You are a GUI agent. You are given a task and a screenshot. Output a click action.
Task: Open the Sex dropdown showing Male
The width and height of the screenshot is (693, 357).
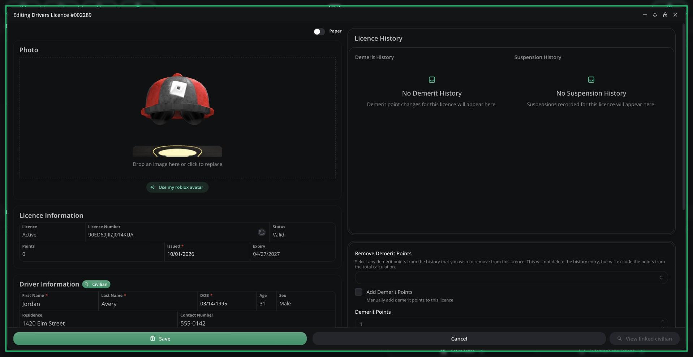[306, 301]
